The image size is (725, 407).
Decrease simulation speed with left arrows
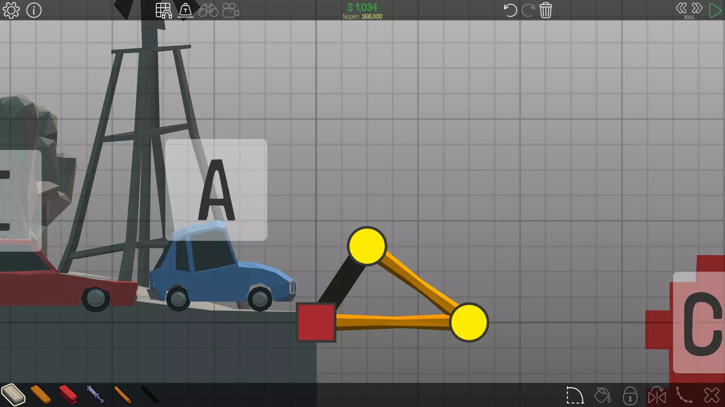click(x=681, y=8)
